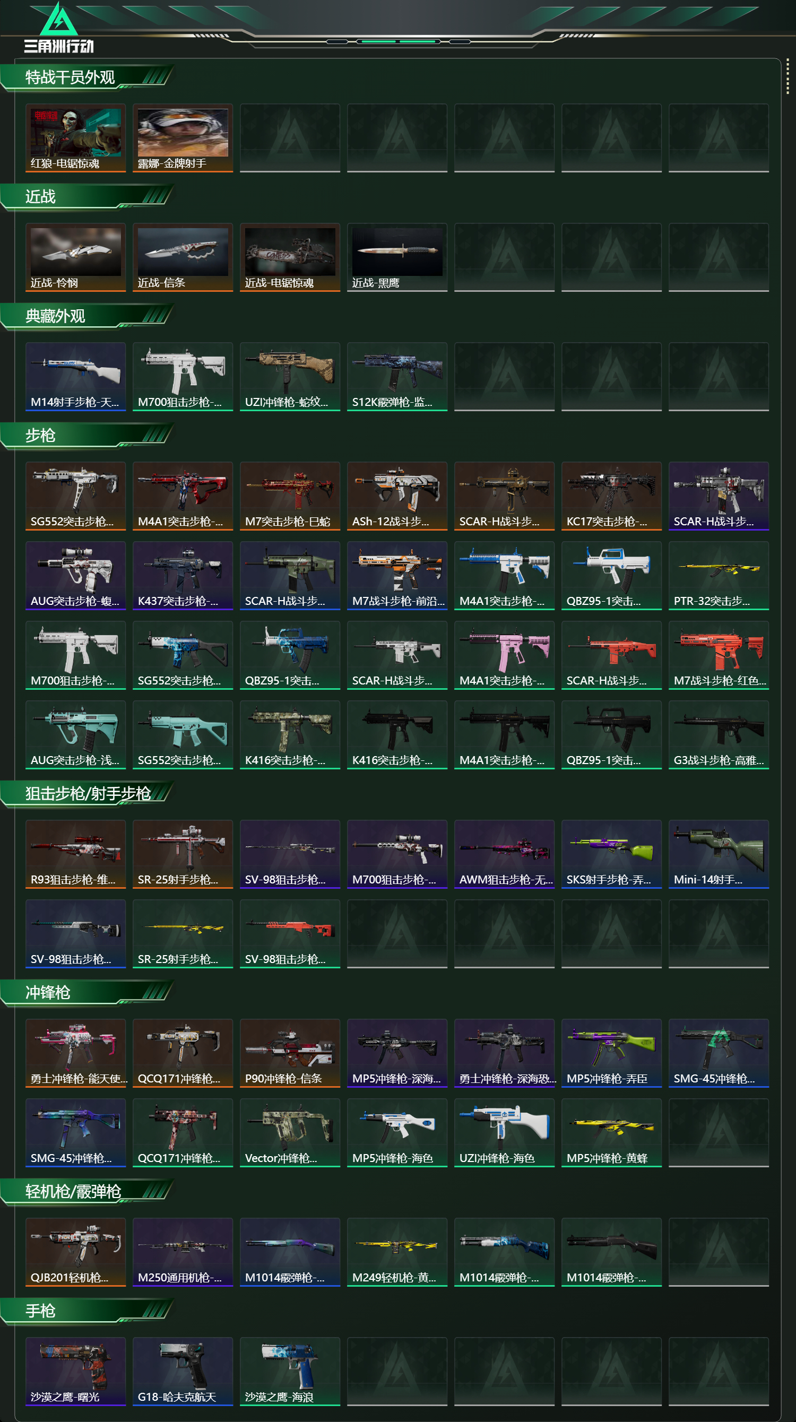
Task: Select the MP5冲锋枪-黄蜂 skin
Action: point(612,1133)
